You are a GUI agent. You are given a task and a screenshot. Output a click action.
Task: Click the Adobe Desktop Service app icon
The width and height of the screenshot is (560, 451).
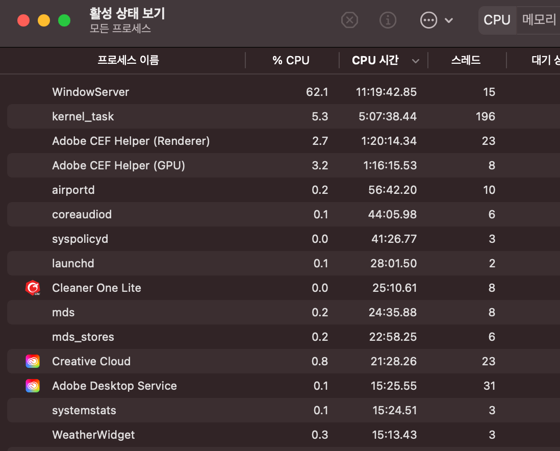(x=33, y=386)
